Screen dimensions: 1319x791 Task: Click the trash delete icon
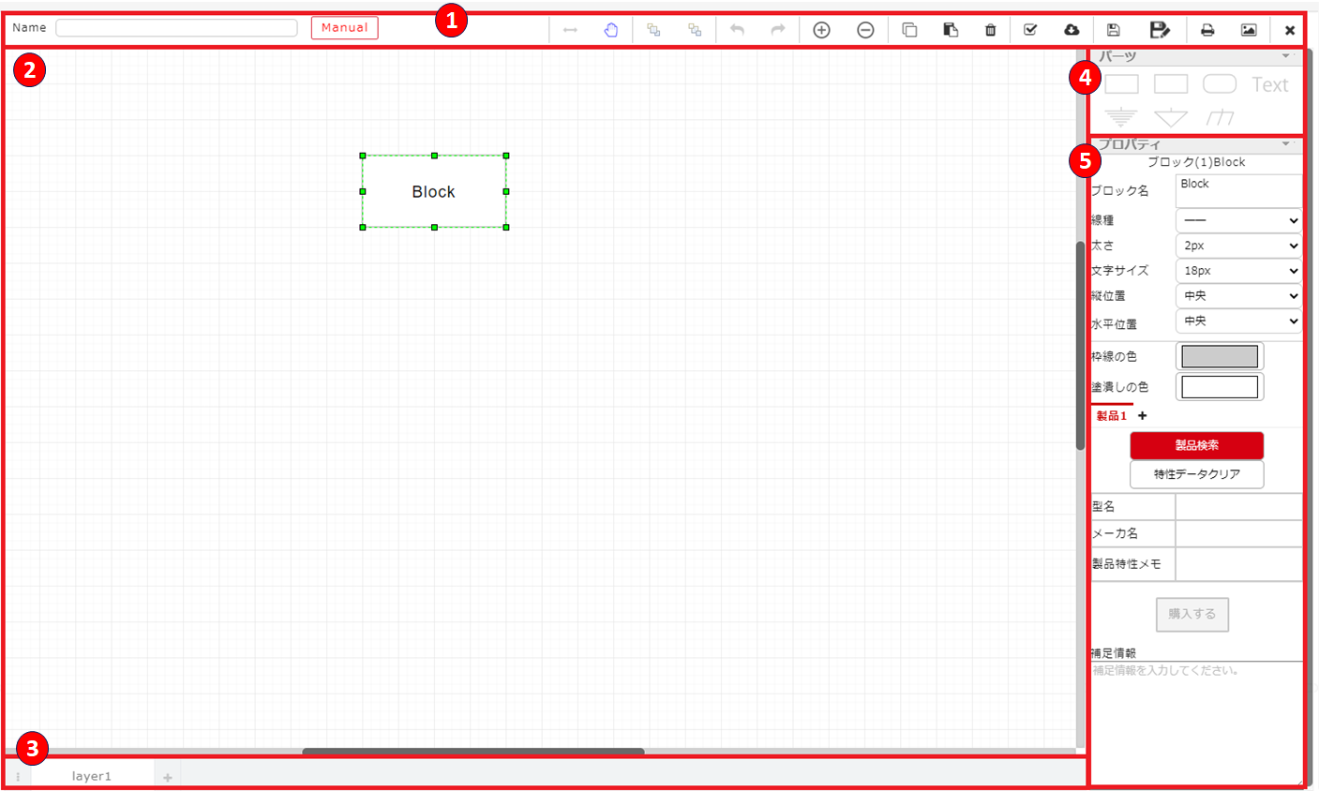coord(991,30)
